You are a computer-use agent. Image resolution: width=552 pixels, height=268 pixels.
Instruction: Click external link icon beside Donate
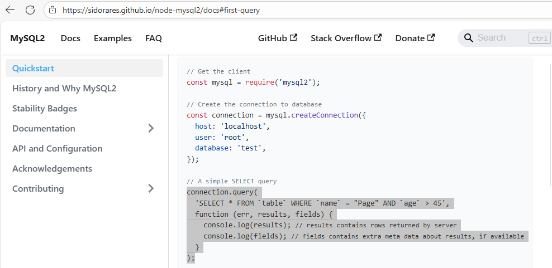click(431, 38)
